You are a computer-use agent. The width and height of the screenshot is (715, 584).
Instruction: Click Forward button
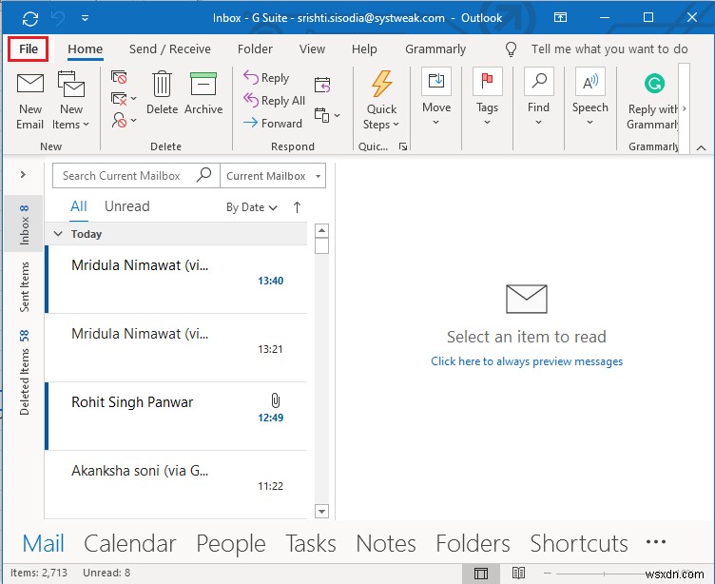273,123
